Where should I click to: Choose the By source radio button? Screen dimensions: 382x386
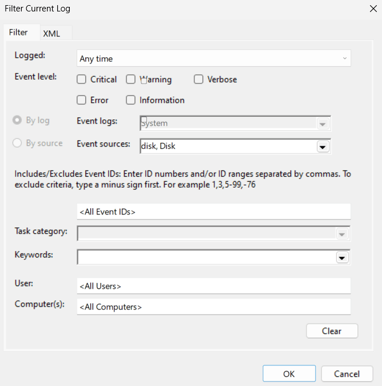17,143
